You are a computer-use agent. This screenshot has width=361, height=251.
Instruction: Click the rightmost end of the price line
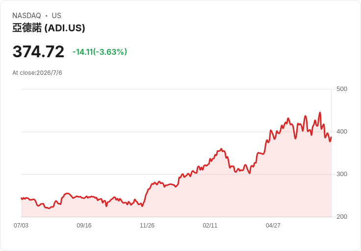(x=331, y=137)
